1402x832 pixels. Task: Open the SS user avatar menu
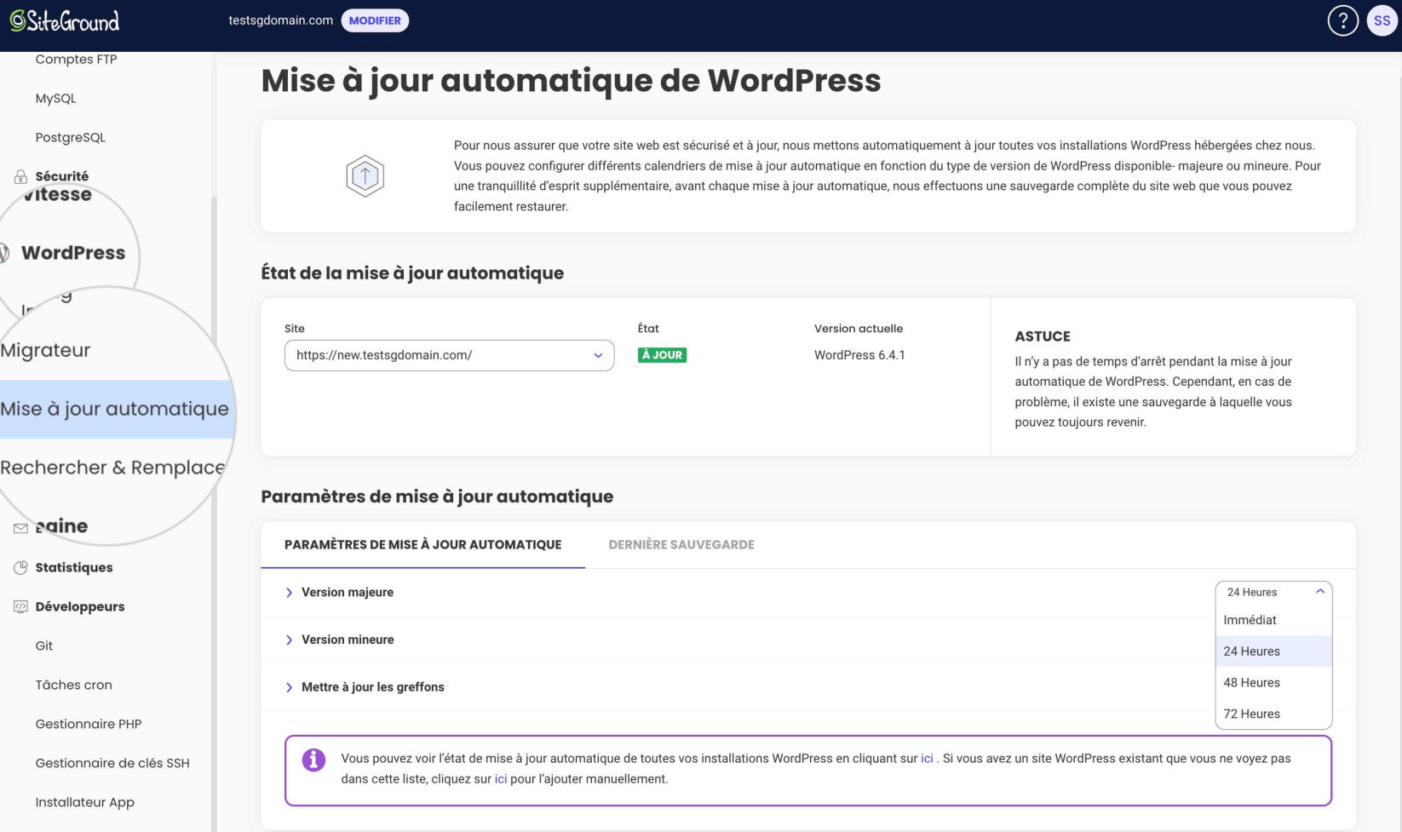1382,20
